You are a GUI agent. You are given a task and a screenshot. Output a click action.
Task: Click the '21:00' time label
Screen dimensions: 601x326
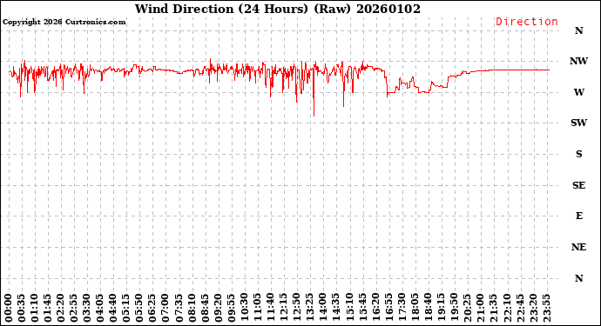(x=480, y=309)
